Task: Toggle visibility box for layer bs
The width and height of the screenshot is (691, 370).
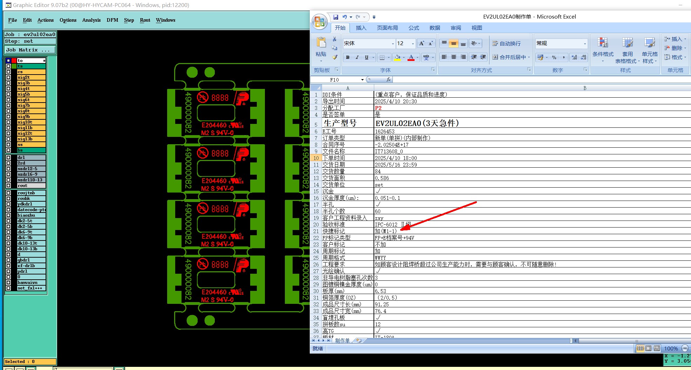Action: [x=8, y=150]
